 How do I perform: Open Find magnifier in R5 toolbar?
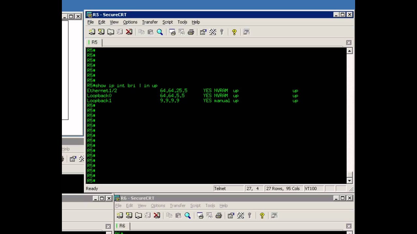coord(160,32)
